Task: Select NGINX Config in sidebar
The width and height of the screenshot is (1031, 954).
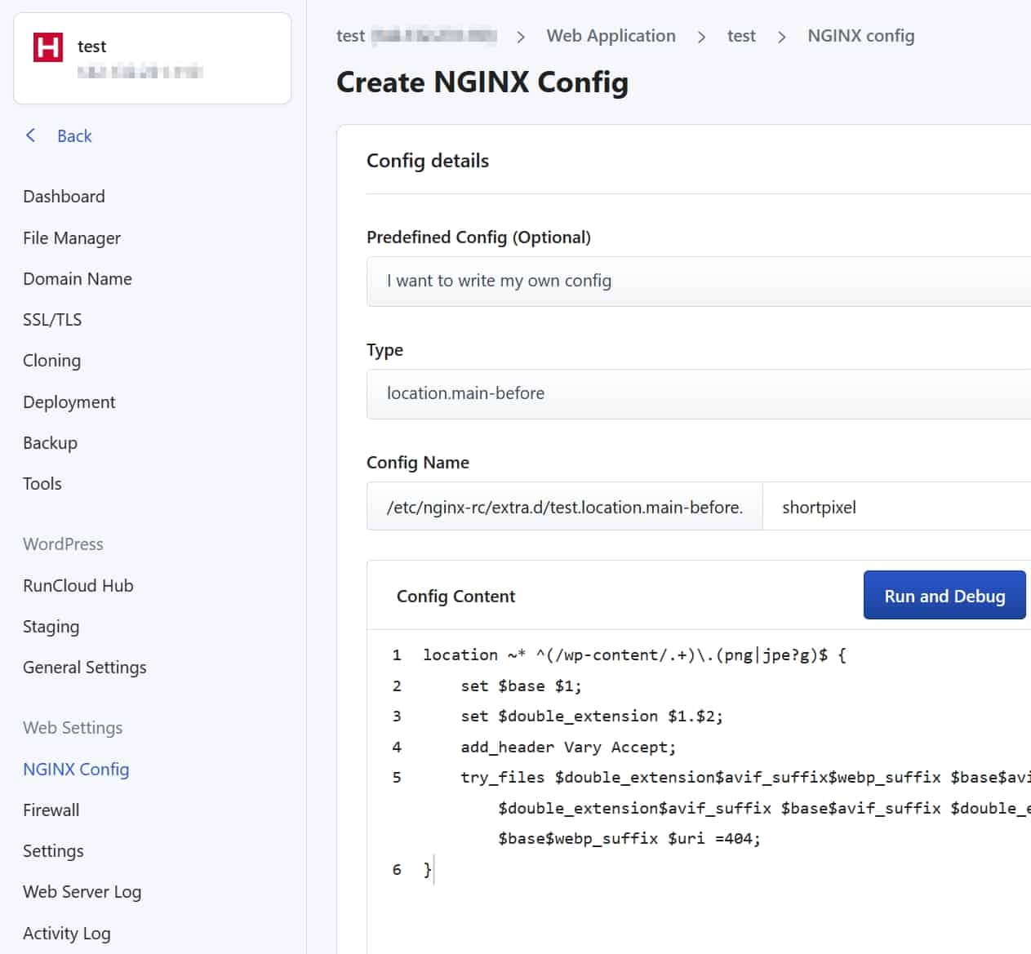Action: [76, 770]
